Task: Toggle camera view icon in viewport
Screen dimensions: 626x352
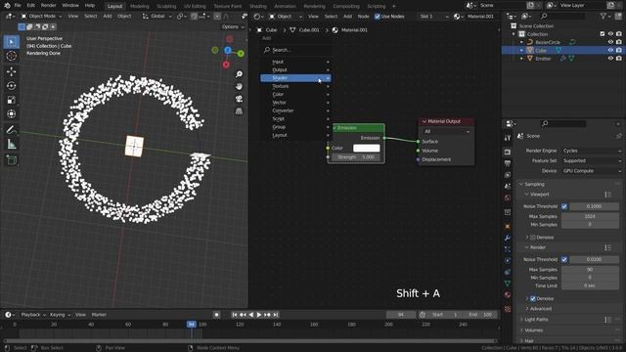Action: click(x=239, y=99)
